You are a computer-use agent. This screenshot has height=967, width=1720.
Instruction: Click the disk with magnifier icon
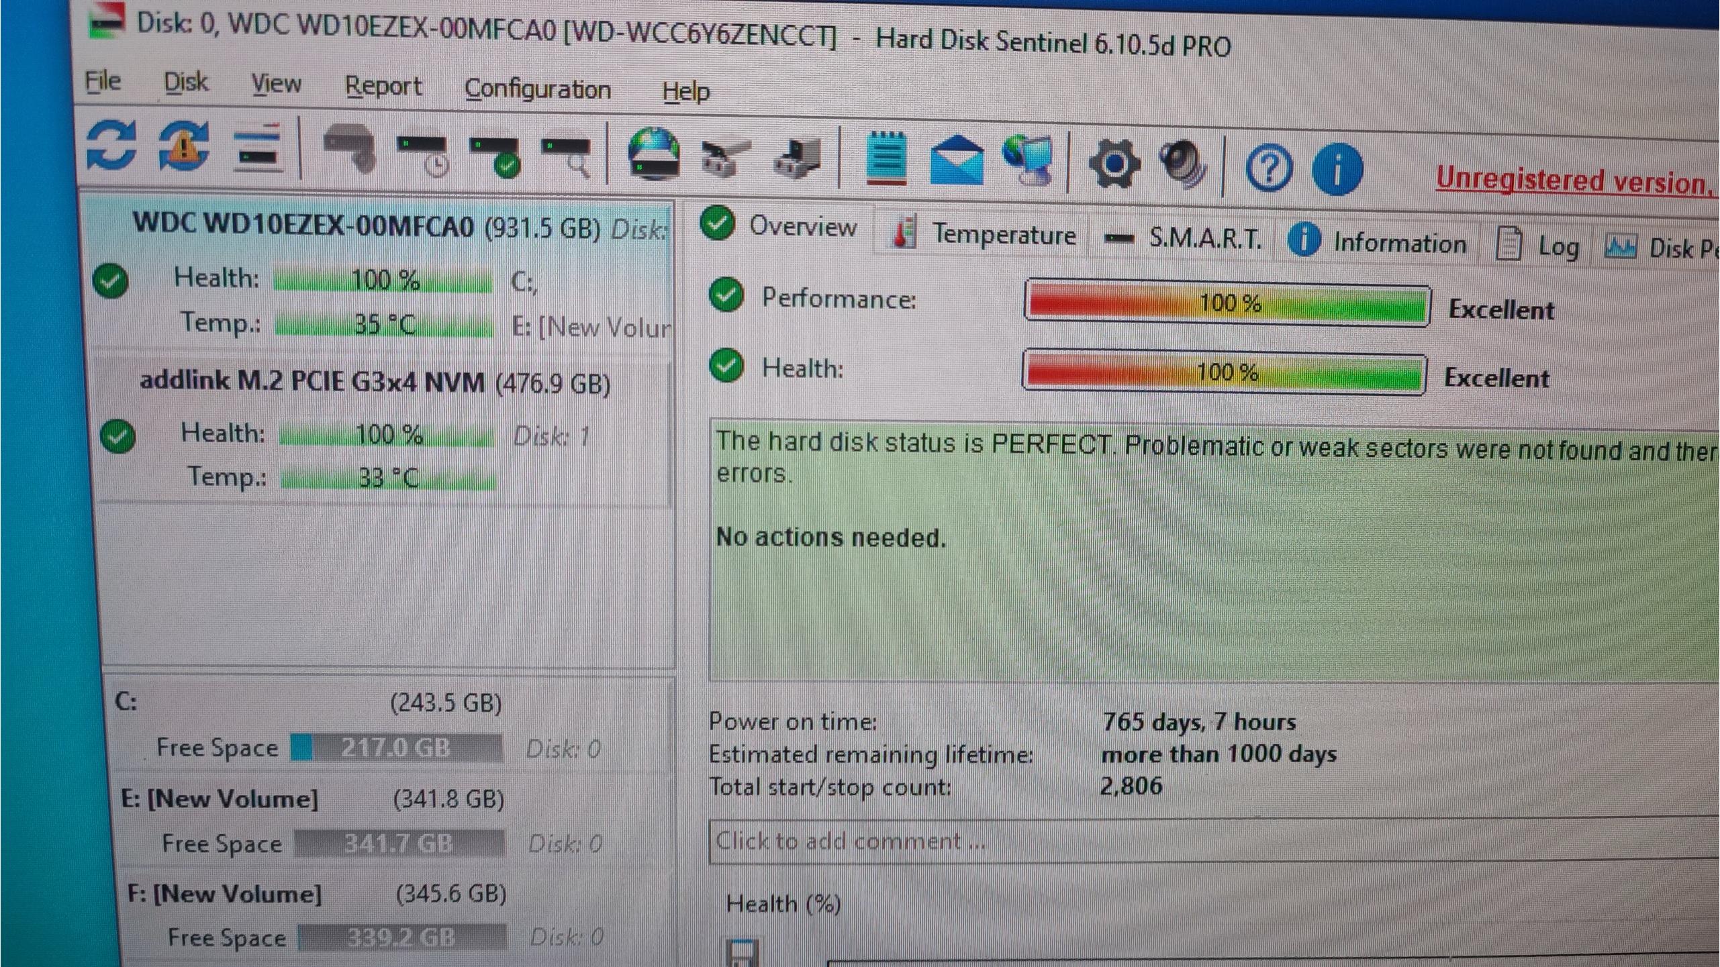coord(567,158)
